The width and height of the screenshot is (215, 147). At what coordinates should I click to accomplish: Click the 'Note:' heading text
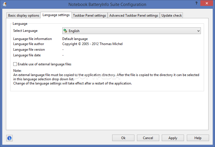17,71
